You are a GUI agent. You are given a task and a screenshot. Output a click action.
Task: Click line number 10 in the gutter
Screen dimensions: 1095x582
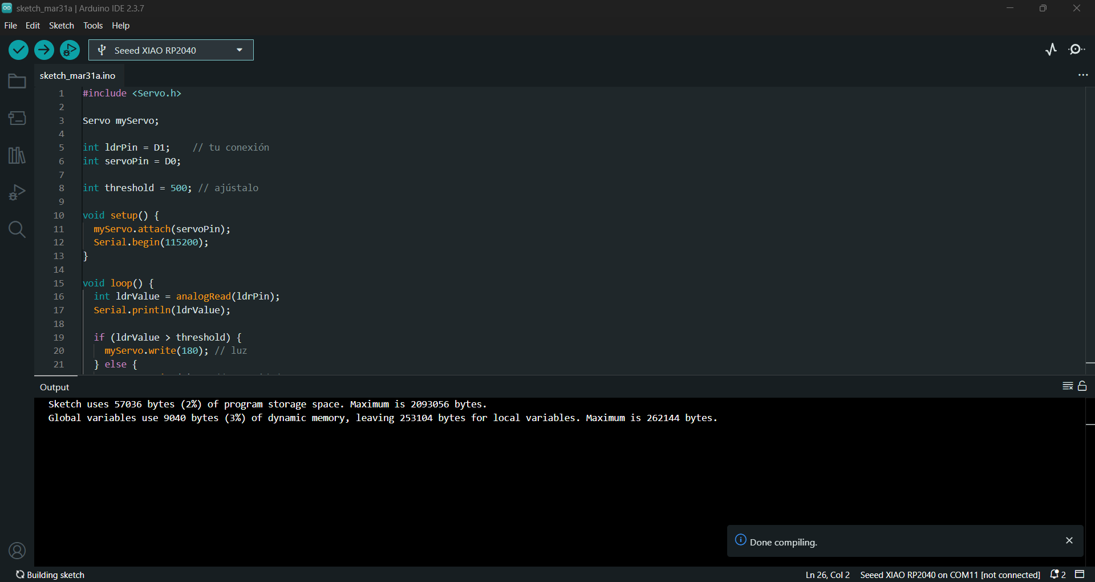[x=59, y=215]
